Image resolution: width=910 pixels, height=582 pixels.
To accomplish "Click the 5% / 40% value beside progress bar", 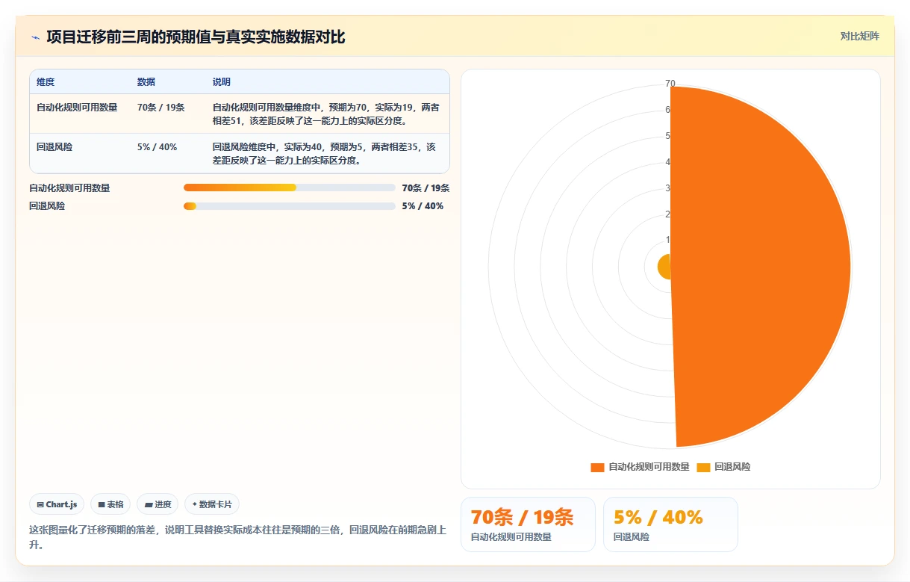I will 423,206.
